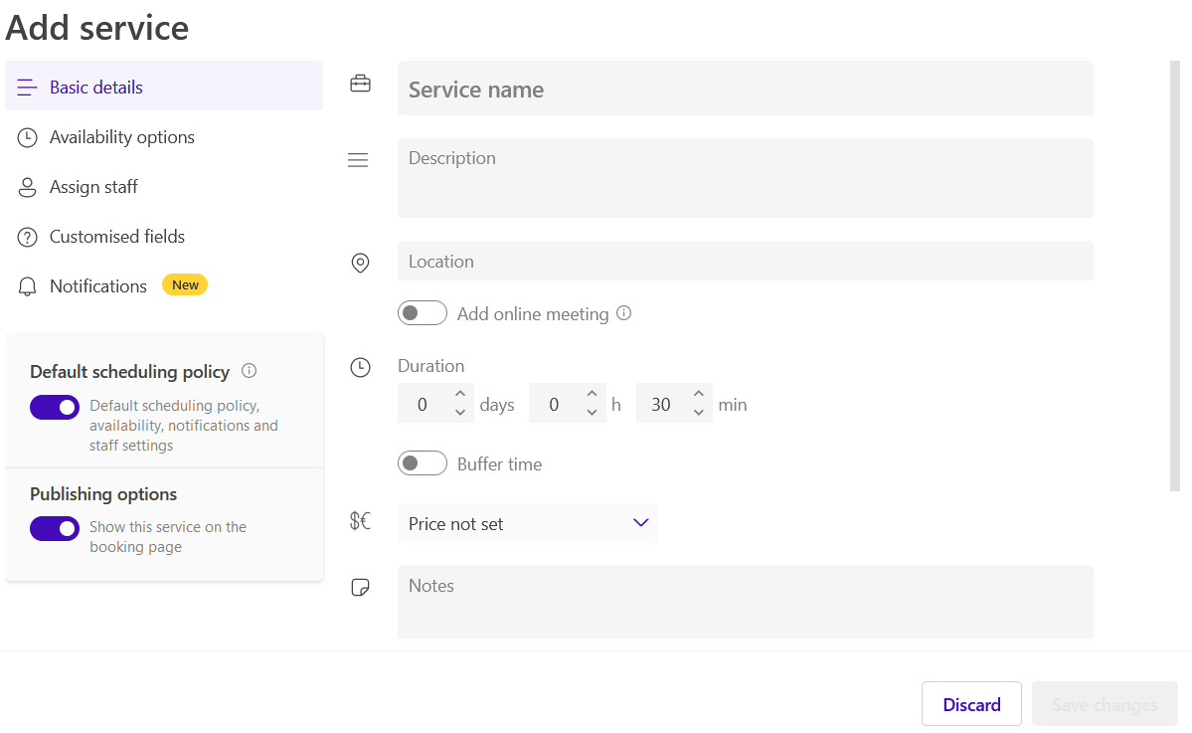Image resolution: width=1192 pixels, height=733 pixels.
Task: Discard the new service
Action: pyautogui.click(x=971, y=704)
